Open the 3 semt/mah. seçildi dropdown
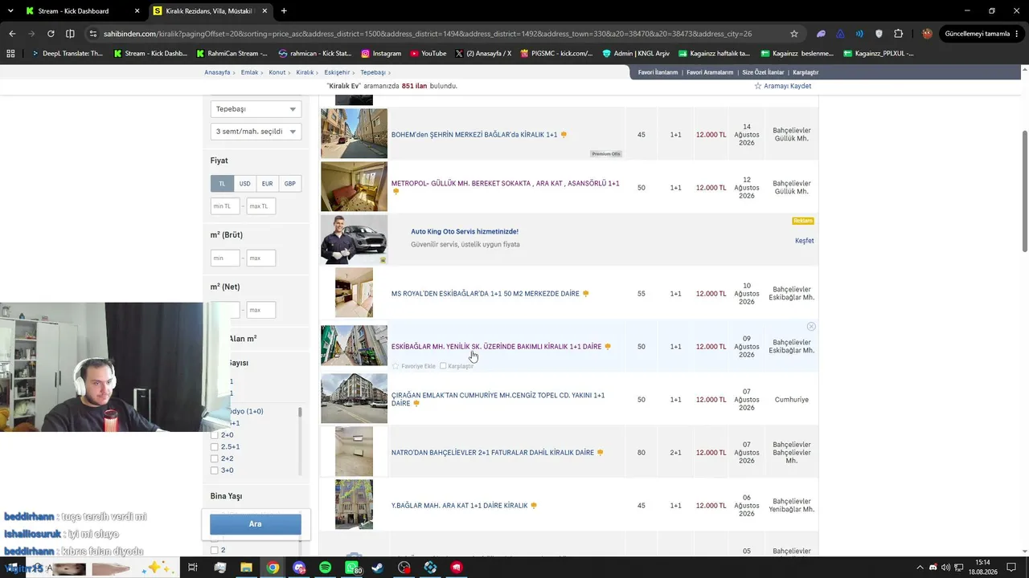The image size is (1029, 578). tap(256, 132)
